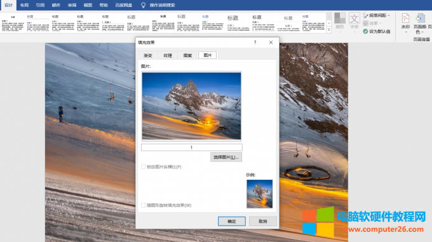The image size is (432, 242).
Task: Click the lightbulb Tell Me search icon
Action: pos(143,5)
